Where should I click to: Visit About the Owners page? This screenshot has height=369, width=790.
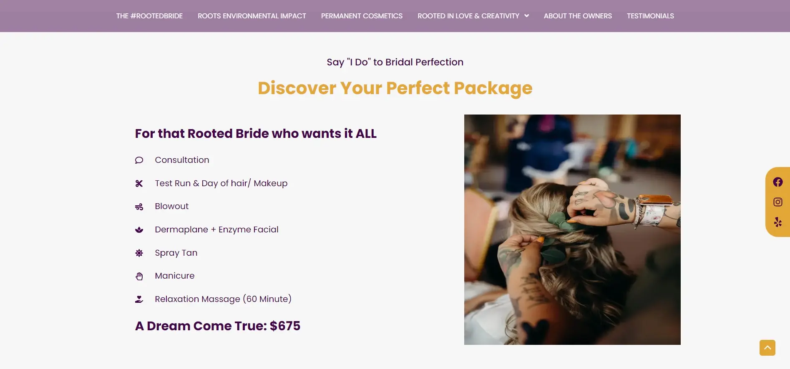point(578,16)
